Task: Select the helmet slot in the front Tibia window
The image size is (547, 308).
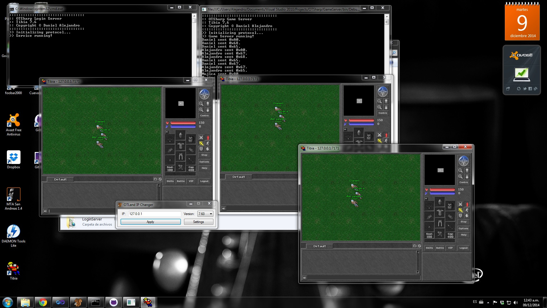Action: click(x=440, y=202)
